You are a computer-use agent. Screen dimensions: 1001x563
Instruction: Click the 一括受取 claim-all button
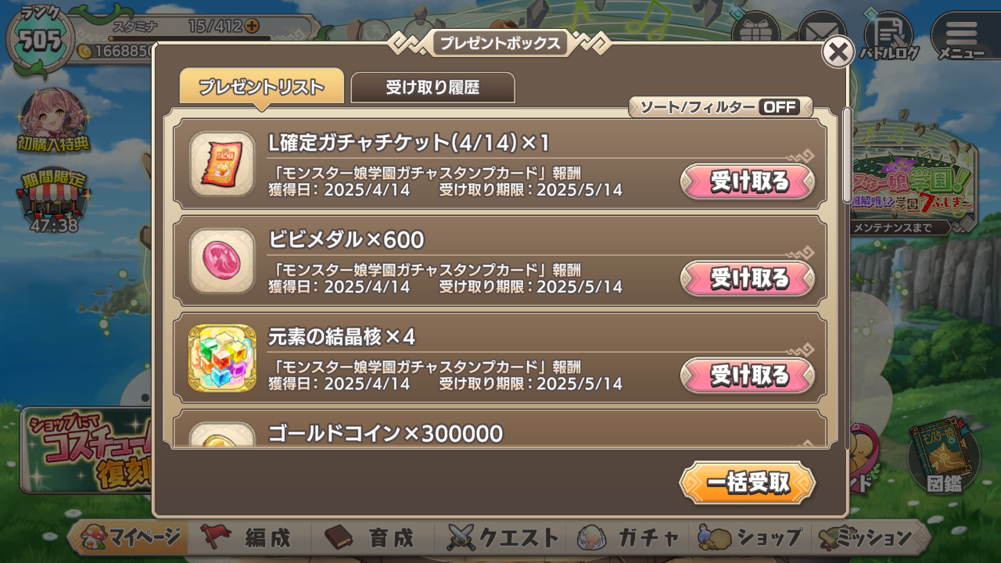pos(748,482)
